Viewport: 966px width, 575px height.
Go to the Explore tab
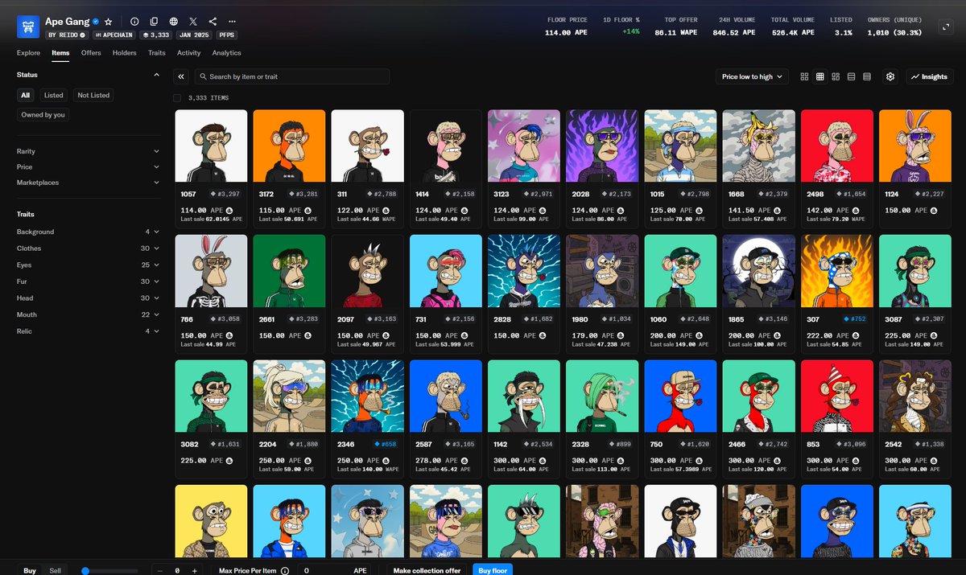28,53
